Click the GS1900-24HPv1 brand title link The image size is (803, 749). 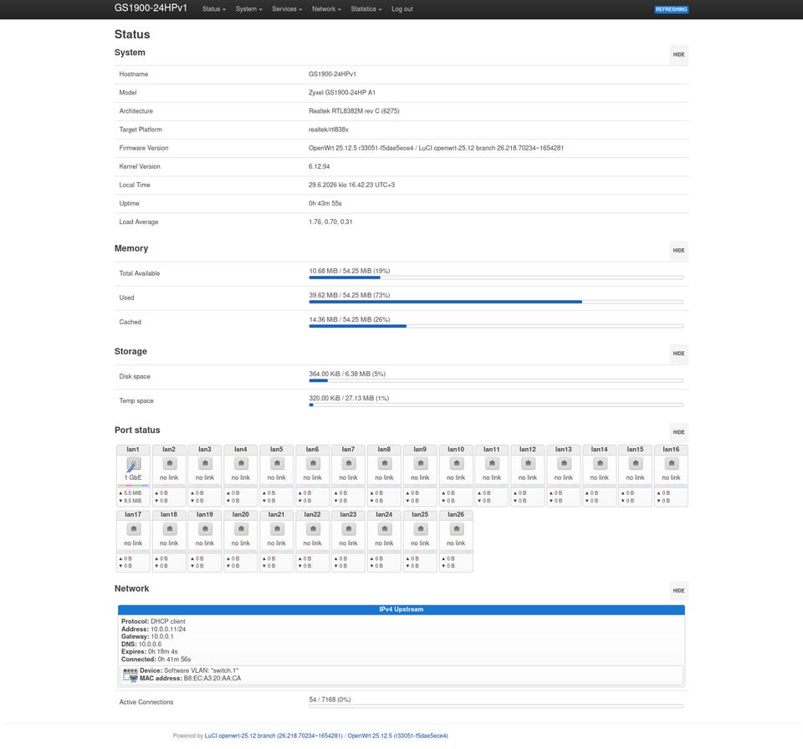pos(151,8)
